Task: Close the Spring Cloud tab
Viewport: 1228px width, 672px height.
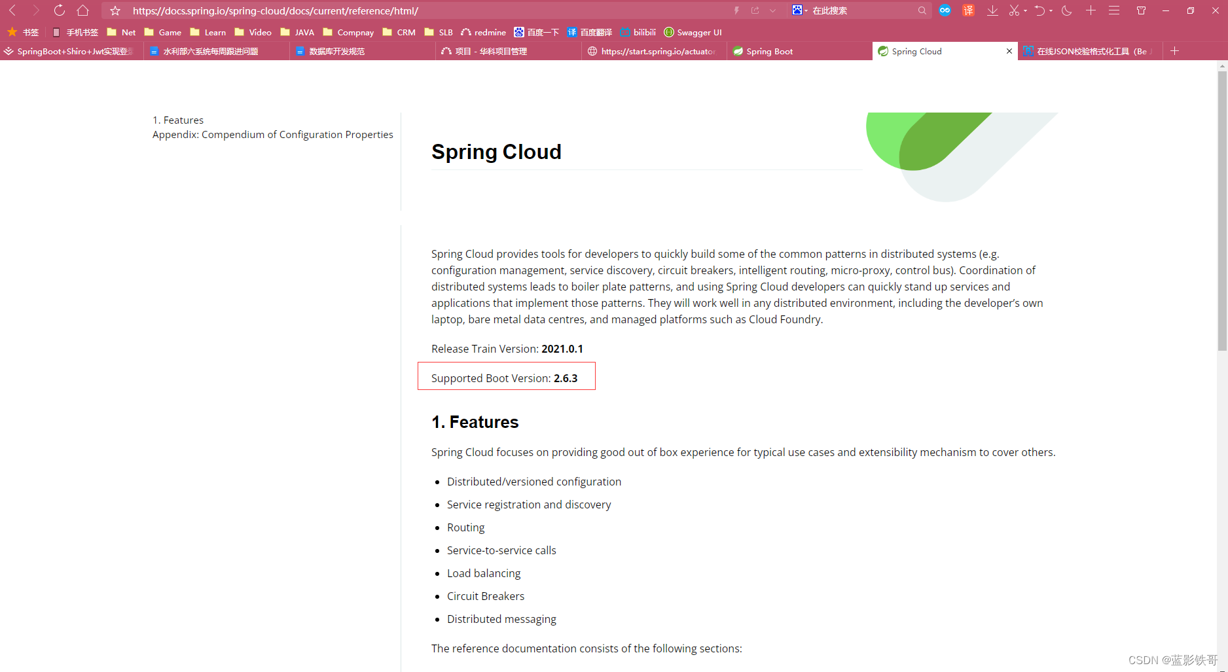Action: pos(1009,51)
